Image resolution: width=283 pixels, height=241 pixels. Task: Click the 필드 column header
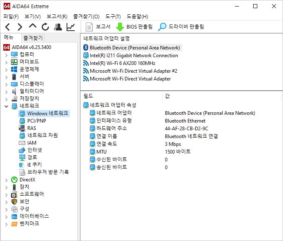click(x=121, y=96)
